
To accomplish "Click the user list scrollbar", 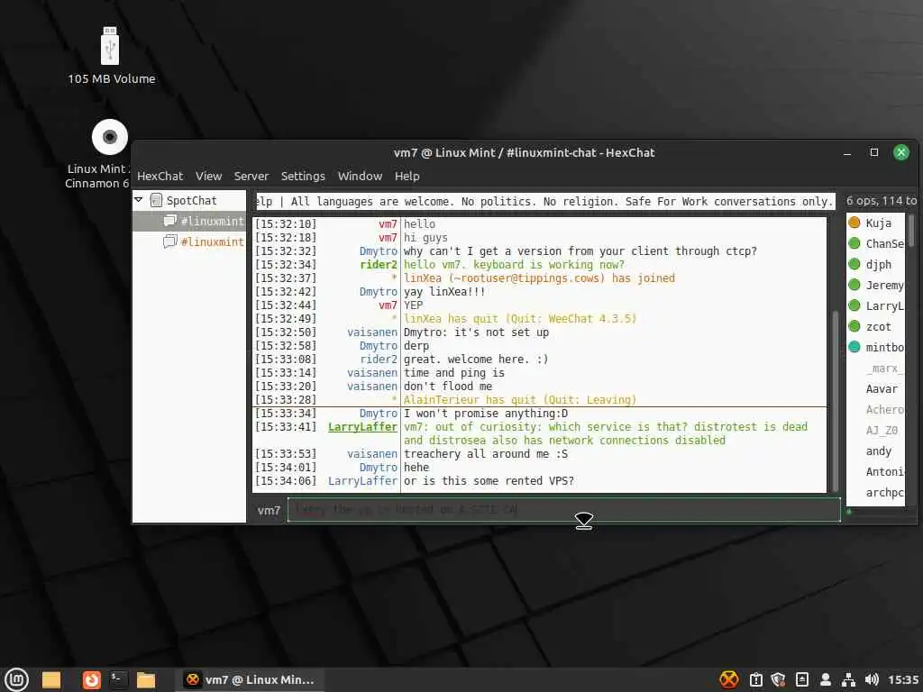I will [x=911, y=231].
